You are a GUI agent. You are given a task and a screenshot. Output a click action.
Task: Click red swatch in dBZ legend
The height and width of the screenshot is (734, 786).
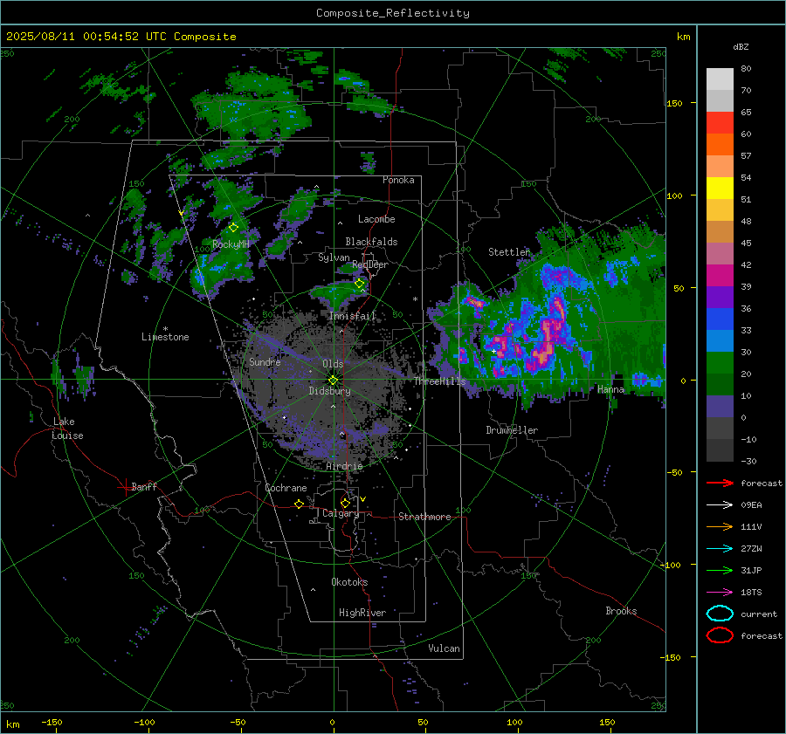(720, 123)
